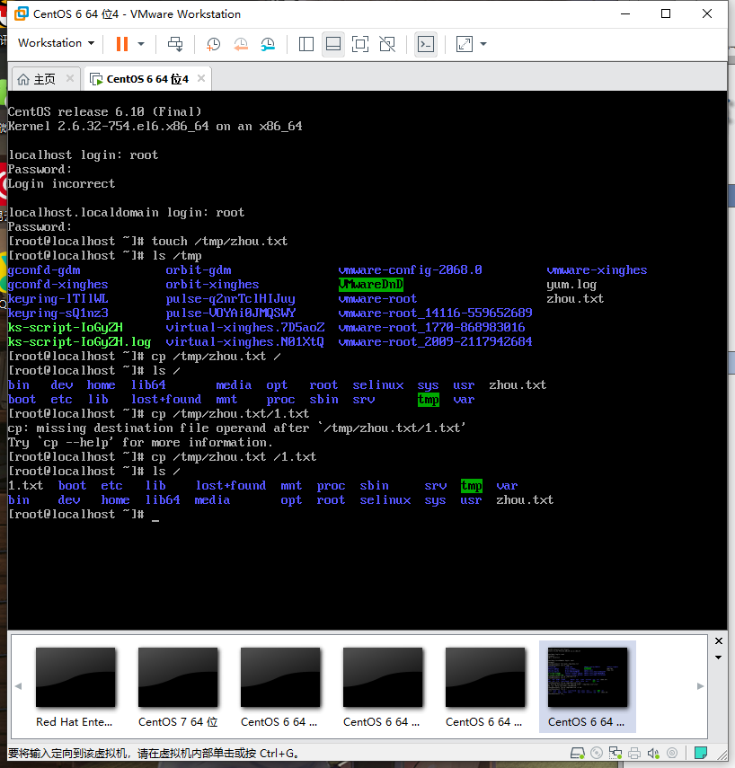Click the terminal prompt cursor line
735x768 pixels.
tap(84, 515)
